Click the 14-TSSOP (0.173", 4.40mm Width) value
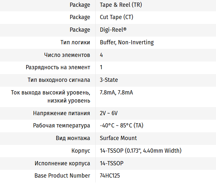This screenshot has height=186, width=216. pos(141,151)
